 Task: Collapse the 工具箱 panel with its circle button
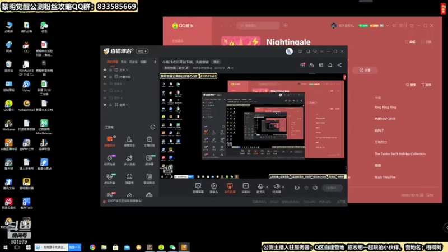153,127
